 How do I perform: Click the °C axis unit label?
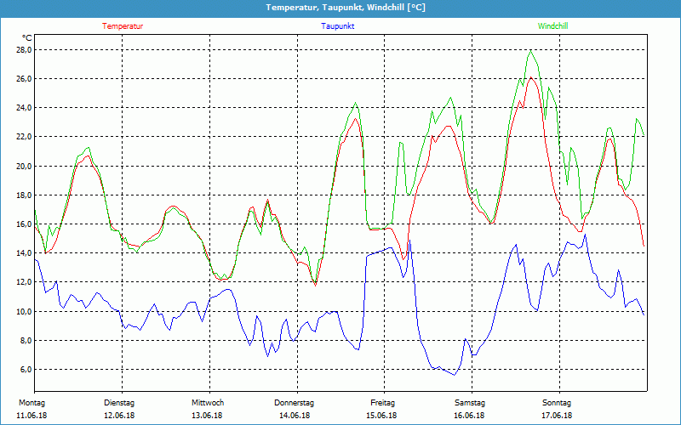click(27, 37)
